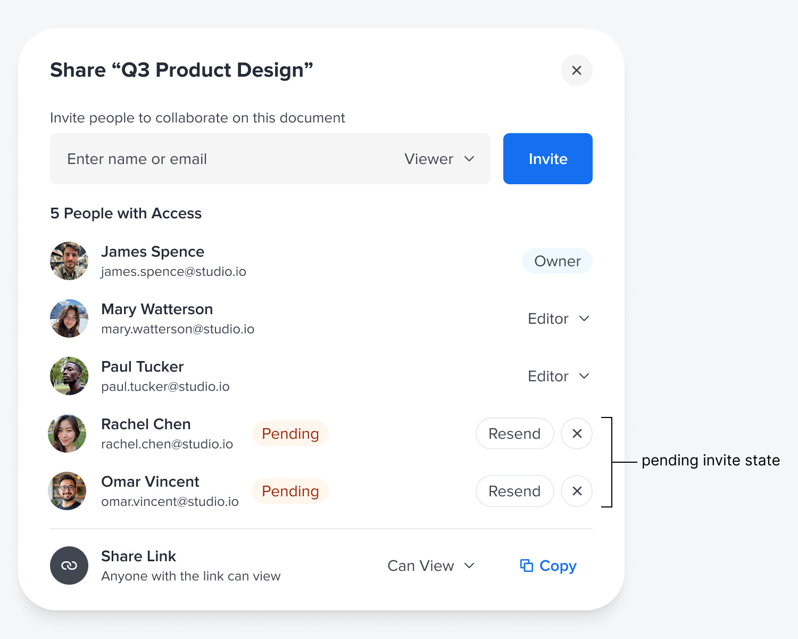Change Mary Watterson's Editor role dropdown
This screenshot has height=639, width=798.
559,318
